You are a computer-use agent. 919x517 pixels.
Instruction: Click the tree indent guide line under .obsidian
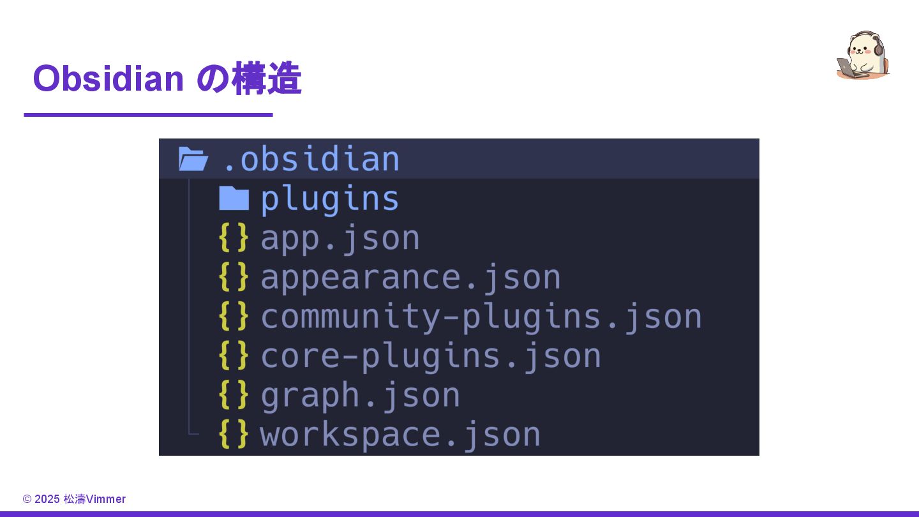click(190, 306)
